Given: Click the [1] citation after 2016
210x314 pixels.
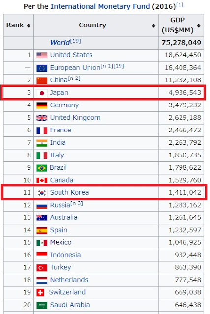Looking at the screenshot, I should point(180,5).
